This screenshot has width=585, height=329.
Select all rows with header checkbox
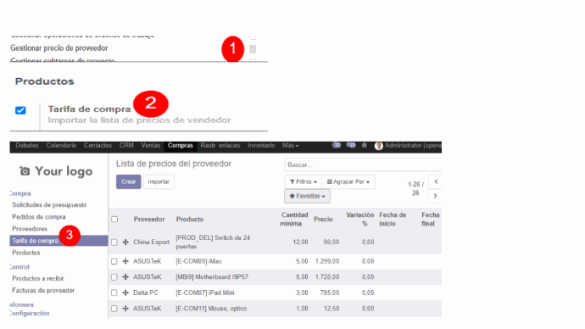point(114,220)
